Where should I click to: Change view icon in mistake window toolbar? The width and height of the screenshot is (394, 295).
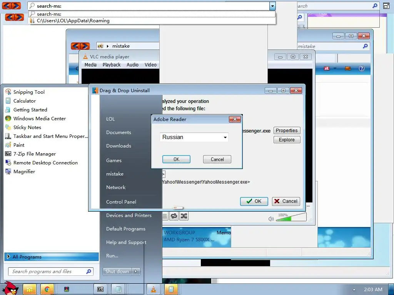[326, 68]
